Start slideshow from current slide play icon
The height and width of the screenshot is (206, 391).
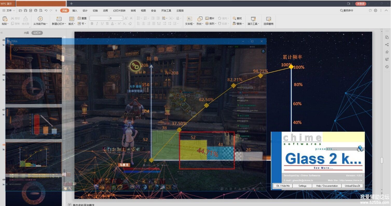(x=40, y=19)
